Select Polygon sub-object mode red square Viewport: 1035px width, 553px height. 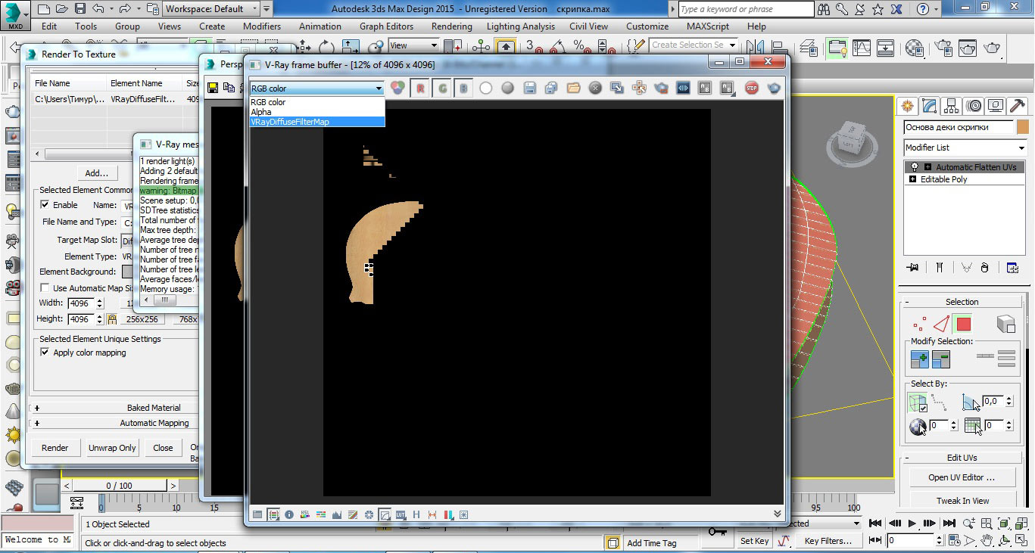[963, 325]
